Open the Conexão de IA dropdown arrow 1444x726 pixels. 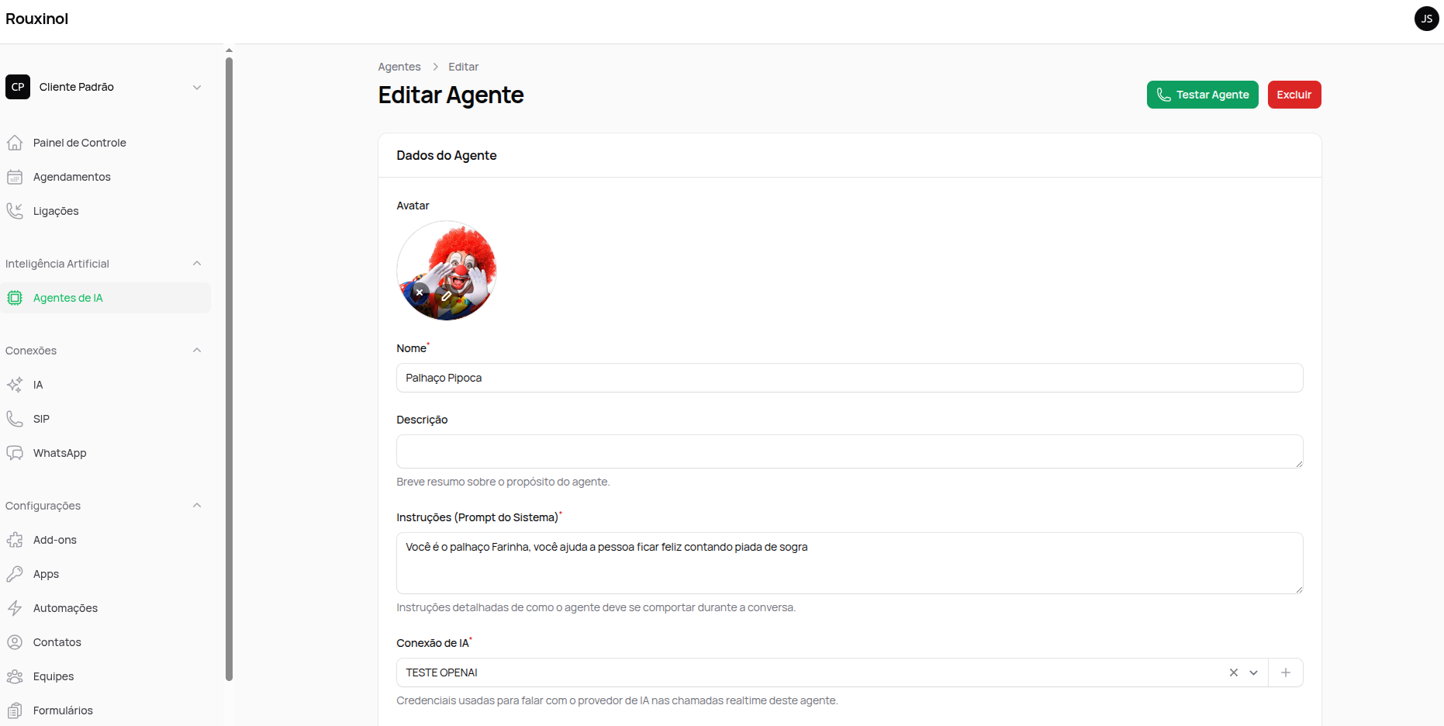click(1253, 672)
